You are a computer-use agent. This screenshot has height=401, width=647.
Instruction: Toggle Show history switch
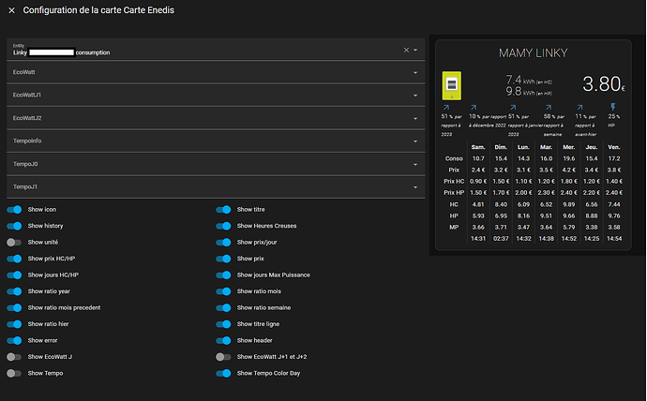tap(14, 226)
